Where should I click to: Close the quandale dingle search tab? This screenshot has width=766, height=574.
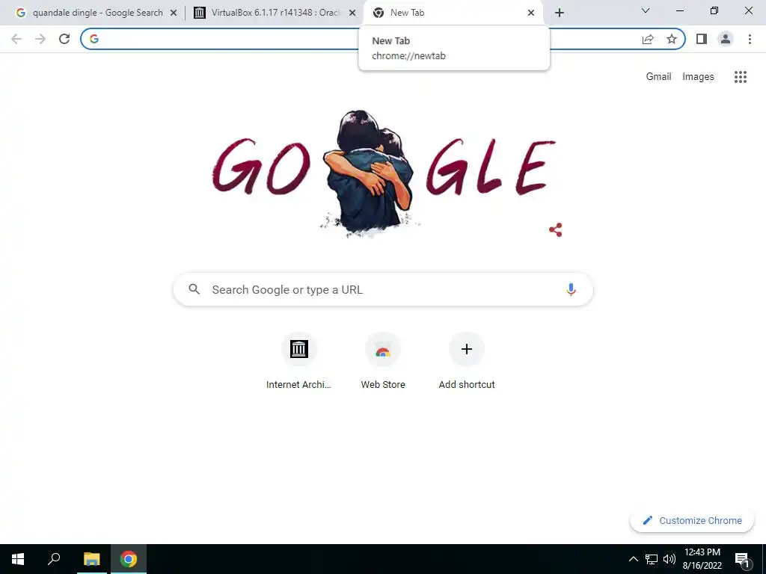click(x=174, y=13)
